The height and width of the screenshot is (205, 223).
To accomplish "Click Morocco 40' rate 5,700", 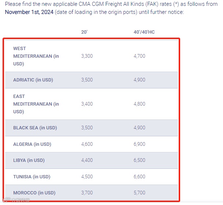I will pyautogui.click(x=140, y=193).
